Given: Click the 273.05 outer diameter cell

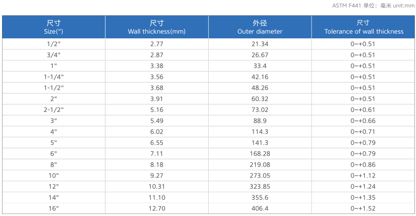Looking at the screenshot, I should [260, 176].
